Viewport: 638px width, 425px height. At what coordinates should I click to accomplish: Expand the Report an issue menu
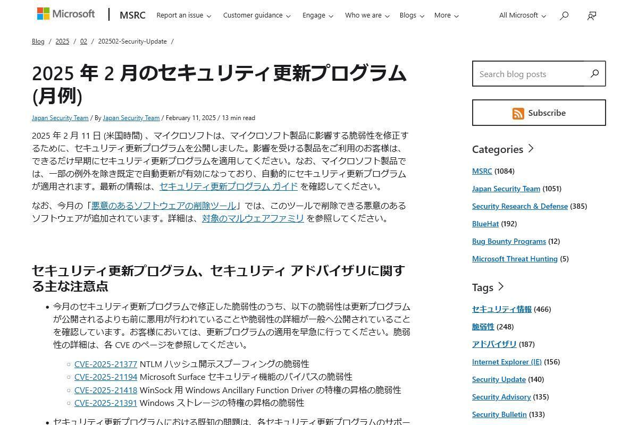[183, 15]
